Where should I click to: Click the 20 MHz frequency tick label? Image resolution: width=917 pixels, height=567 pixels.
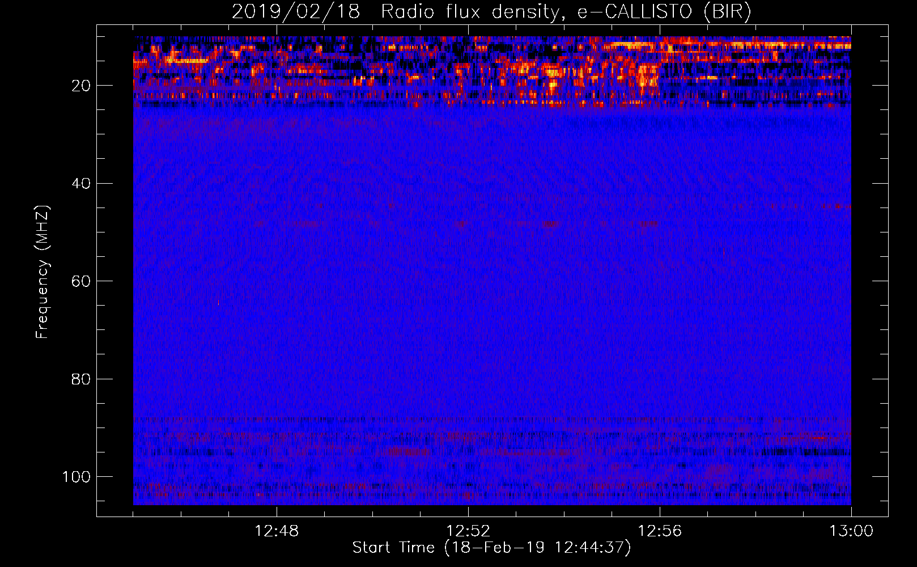81,86
